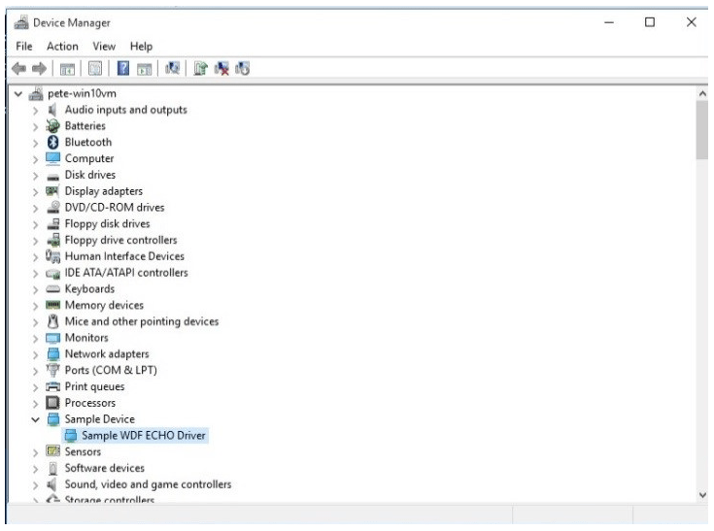The width and height of the screenshot is (714, 531).
Task: Click the Bluetooth icon in device tree
Action: point(55,142)
